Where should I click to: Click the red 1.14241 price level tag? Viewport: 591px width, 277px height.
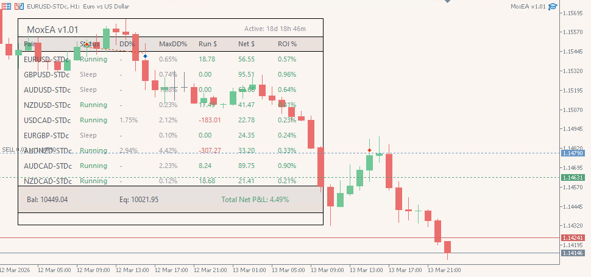coord(573,237)
